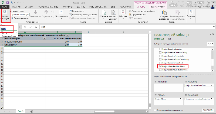Image resolution: width=216 pixels, height=114 pixels.
Task: Check the ProjectBaselineDuration field
Action: [x=160, y=49]
